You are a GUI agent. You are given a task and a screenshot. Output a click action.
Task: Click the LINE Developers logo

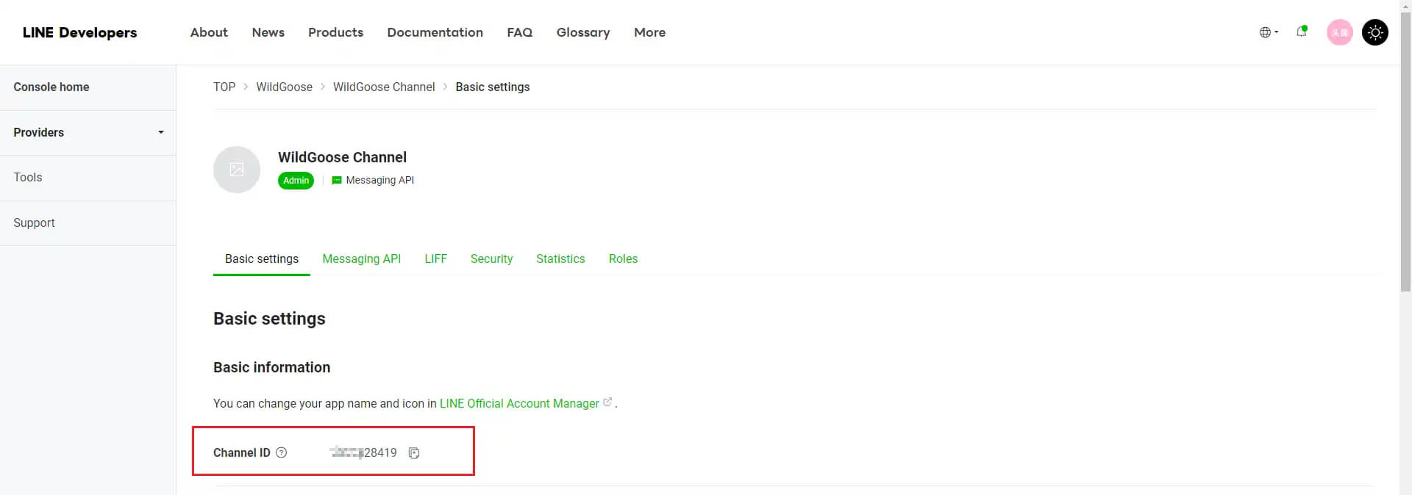(x=79, y=32)
